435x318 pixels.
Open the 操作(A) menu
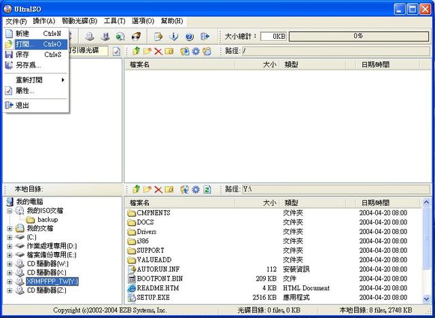pos(43,21)
